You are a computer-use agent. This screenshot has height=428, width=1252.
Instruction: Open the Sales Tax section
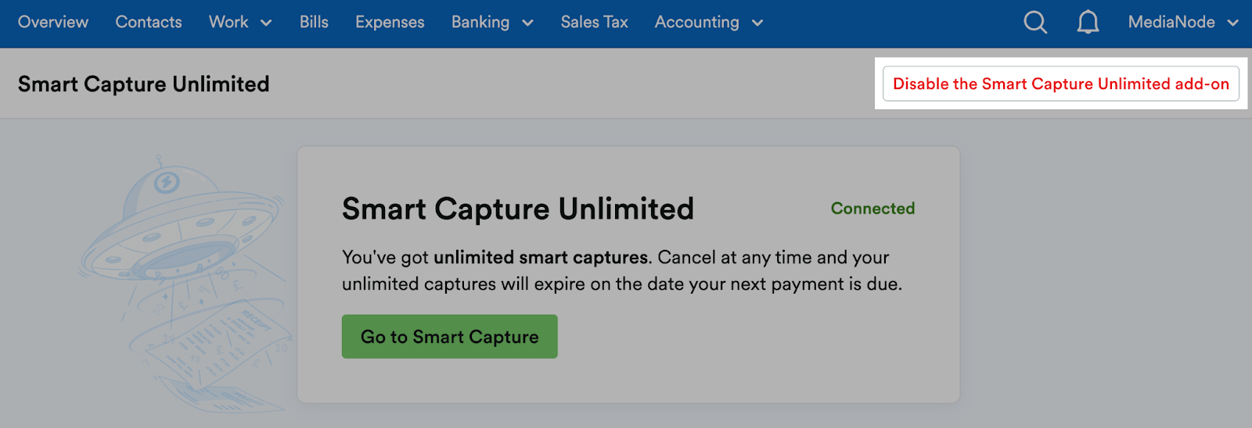pos(595,23)
